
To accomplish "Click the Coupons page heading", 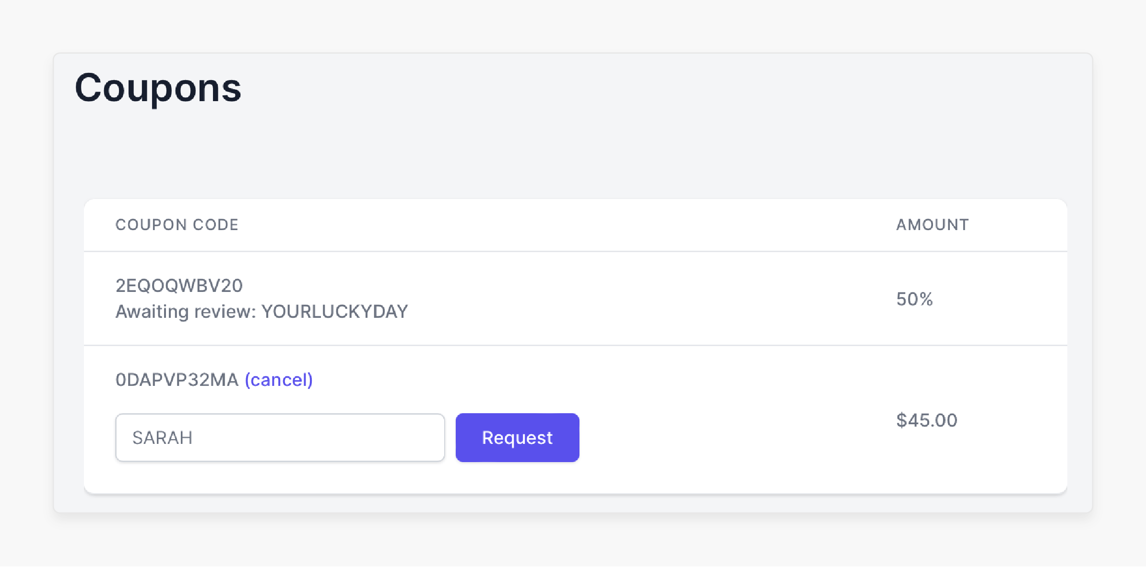I will 158,88.
